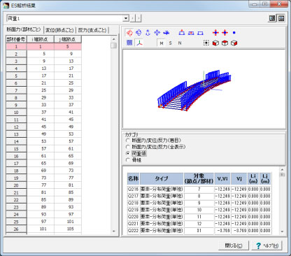The image size is (291, 256).
Task: Show axial force with N button
Action: [180, 43]
